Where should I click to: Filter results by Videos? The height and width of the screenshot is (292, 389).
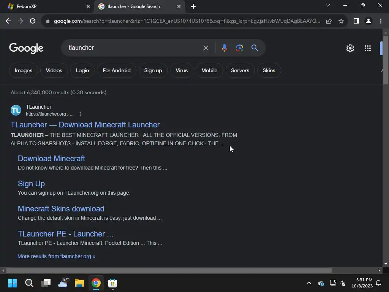[x=54, y=70]
